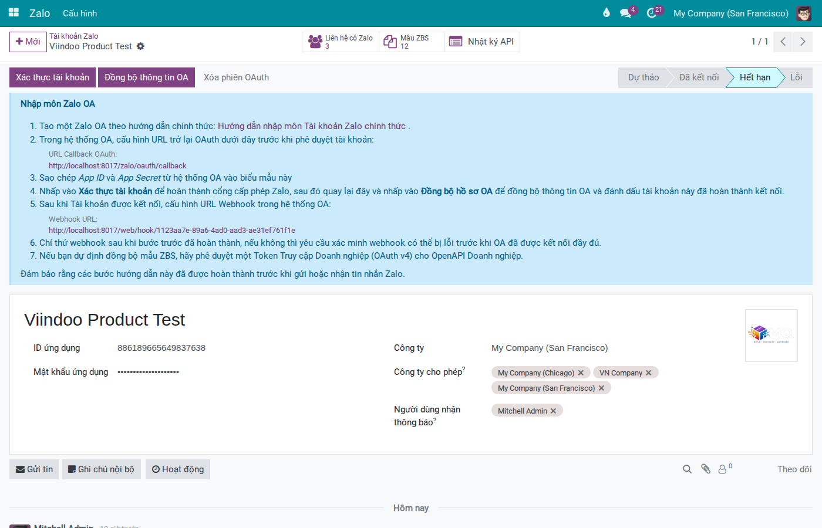This screenshot has height=528, width=822.
Task: Open the gear actions menu beside record name
Action: tap(140, 46)
